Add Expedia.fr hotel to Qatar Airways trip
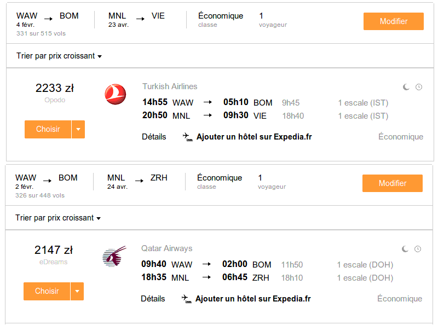Screen dimensions: 438x325 tap(253, 299)
